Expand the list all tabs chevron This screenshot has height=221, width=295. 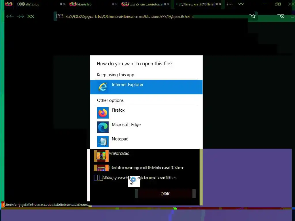pos(241,4)
